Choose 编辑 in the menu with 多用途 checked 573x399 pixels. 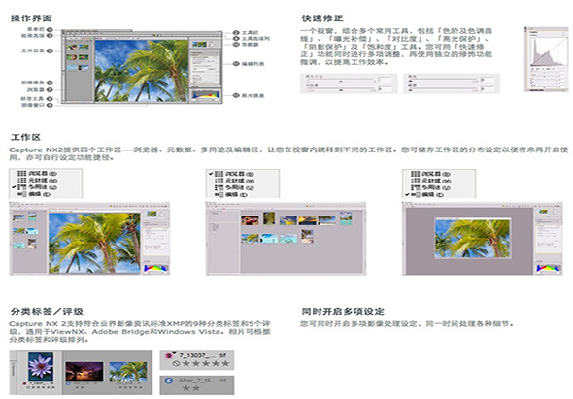point(34,194)
